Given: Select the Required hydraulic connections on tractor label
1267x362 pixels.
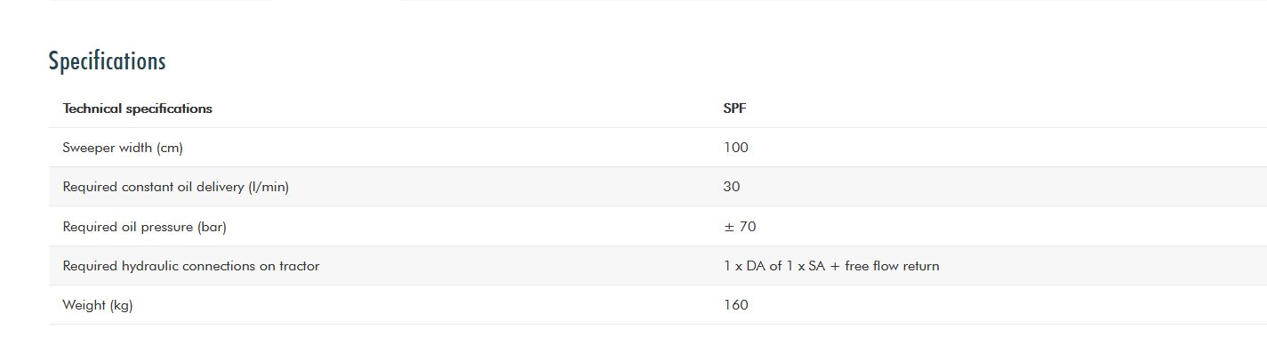Looking at the screenshot, I should pos(190,266).
